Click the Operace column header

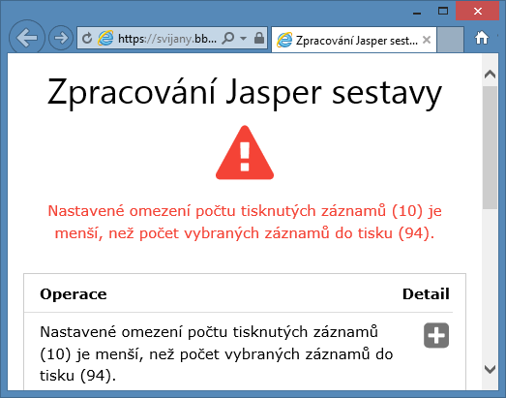pos(74,294)
